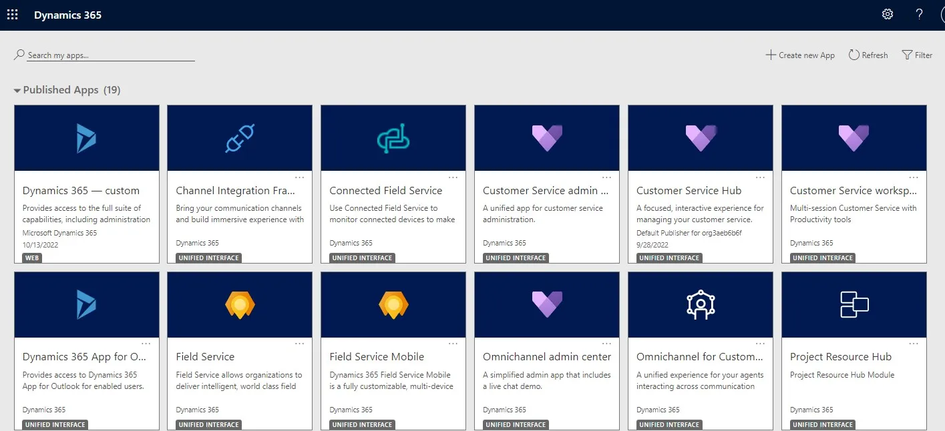
Task: Click the Field Service location pin icon
Action: point(240,304)
